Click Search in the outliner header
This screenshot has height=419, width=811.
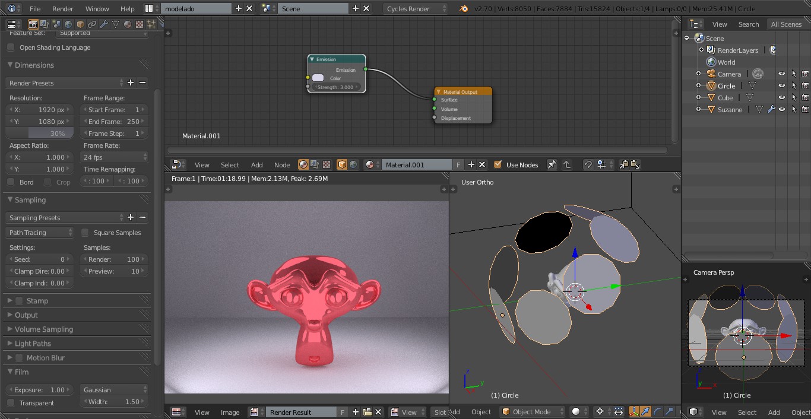(x=749, y=24)
